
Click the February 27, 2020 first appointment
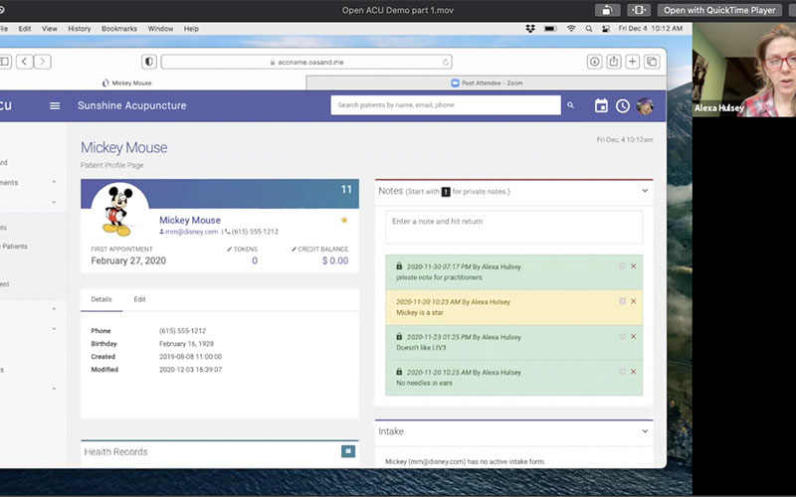(x=128, y=260)
